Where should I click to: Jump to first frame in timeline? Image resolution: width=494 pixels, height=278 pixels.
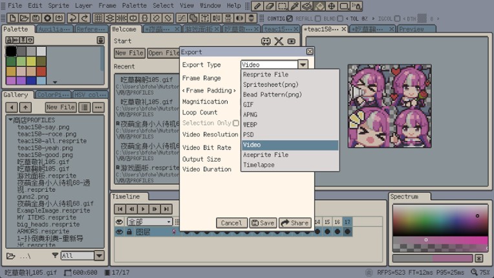pos(120,209)
